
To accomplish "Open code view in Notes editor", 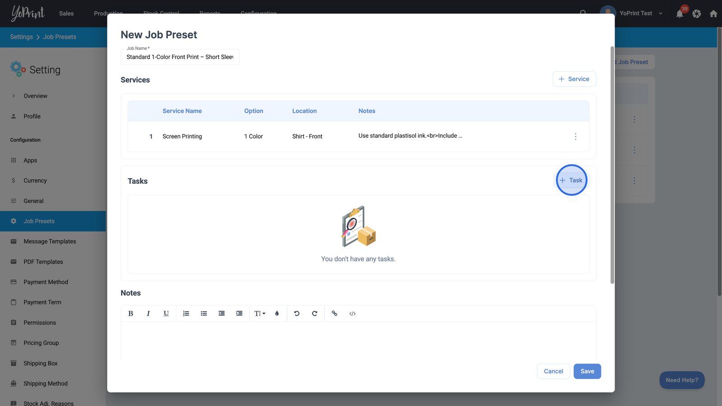I will [x=352, y=314].
